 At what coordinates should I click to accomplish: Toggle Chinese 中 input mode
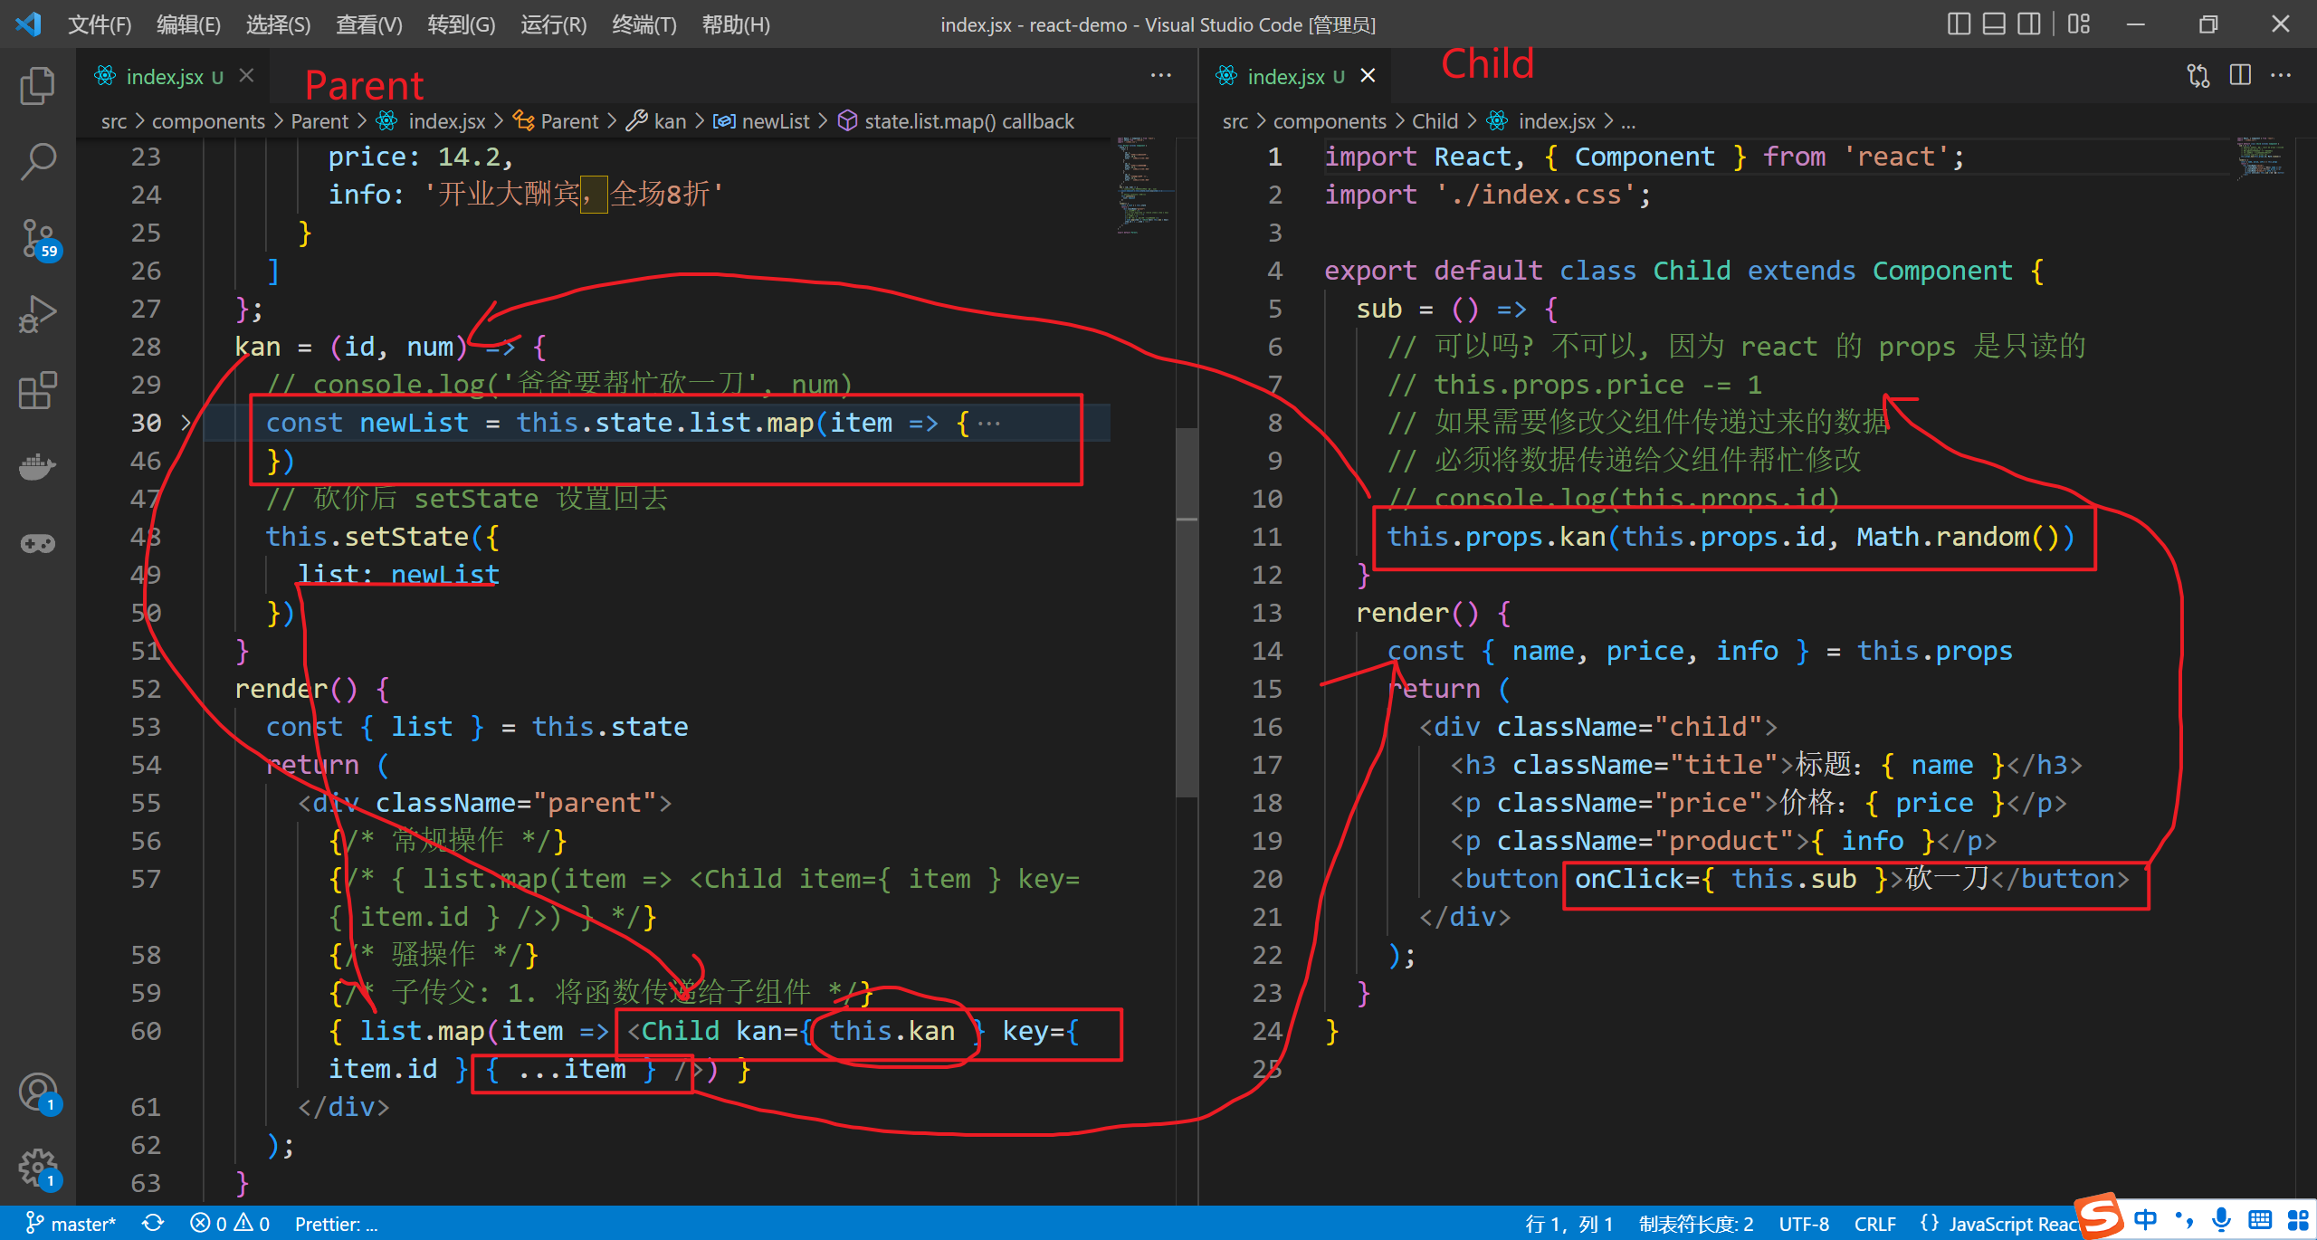2145,1219
